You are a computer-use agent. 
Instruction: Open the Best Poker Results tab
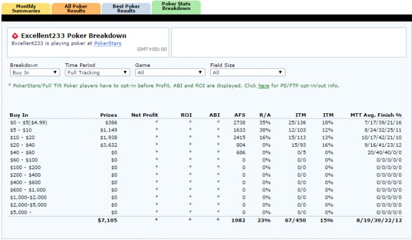125,8
